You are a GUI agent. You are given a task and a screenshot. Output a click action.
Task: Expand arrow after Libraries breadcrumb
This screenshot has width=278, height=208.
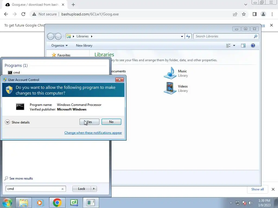pyautogui.click(x=92, y=36)
